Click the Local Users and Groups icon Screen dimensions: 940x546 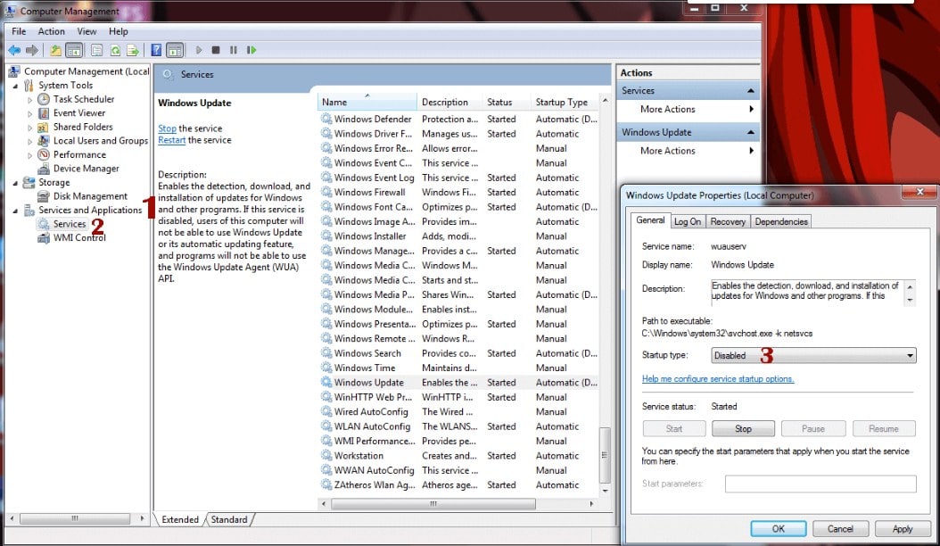click(43, 140)
